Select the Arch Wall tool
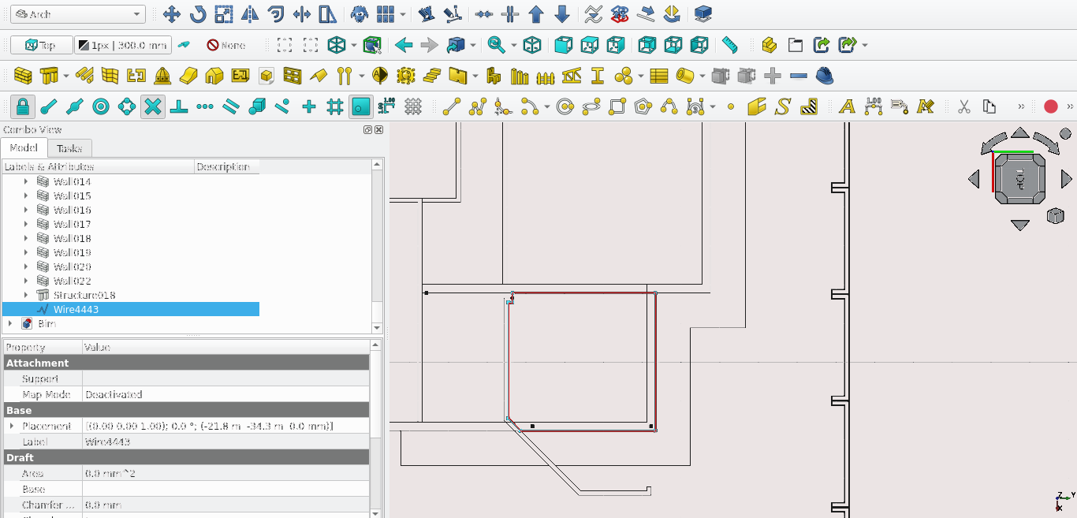Viewport: 1077px width, 518px height. (x=23, y=76)
